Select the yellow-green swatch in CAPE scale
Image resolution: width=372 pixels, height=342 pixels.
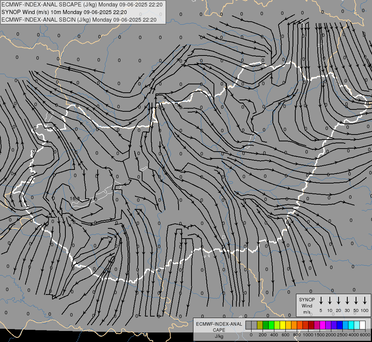pyautogui.click(x=277, y=325)
